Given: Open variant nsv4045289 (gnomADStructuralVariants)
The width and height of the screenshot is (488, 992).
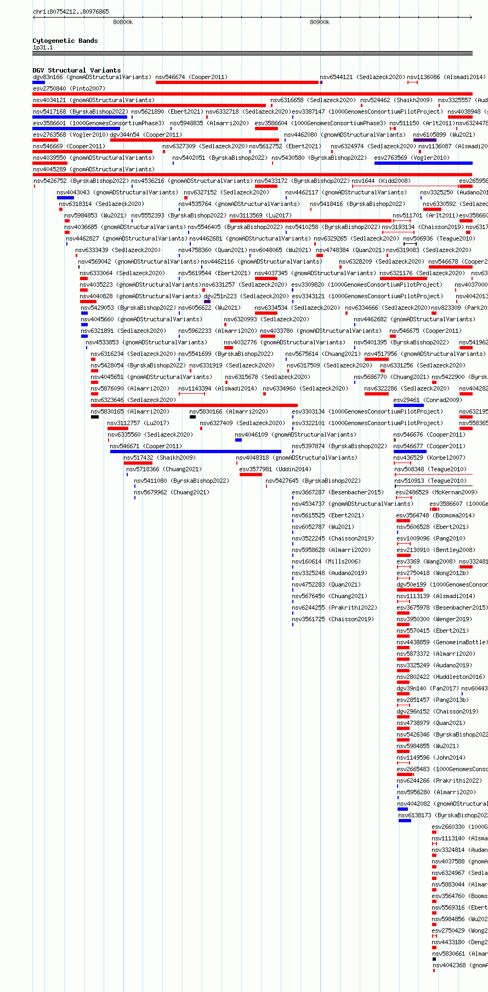Looking at the screenshot, I should 94,170.
